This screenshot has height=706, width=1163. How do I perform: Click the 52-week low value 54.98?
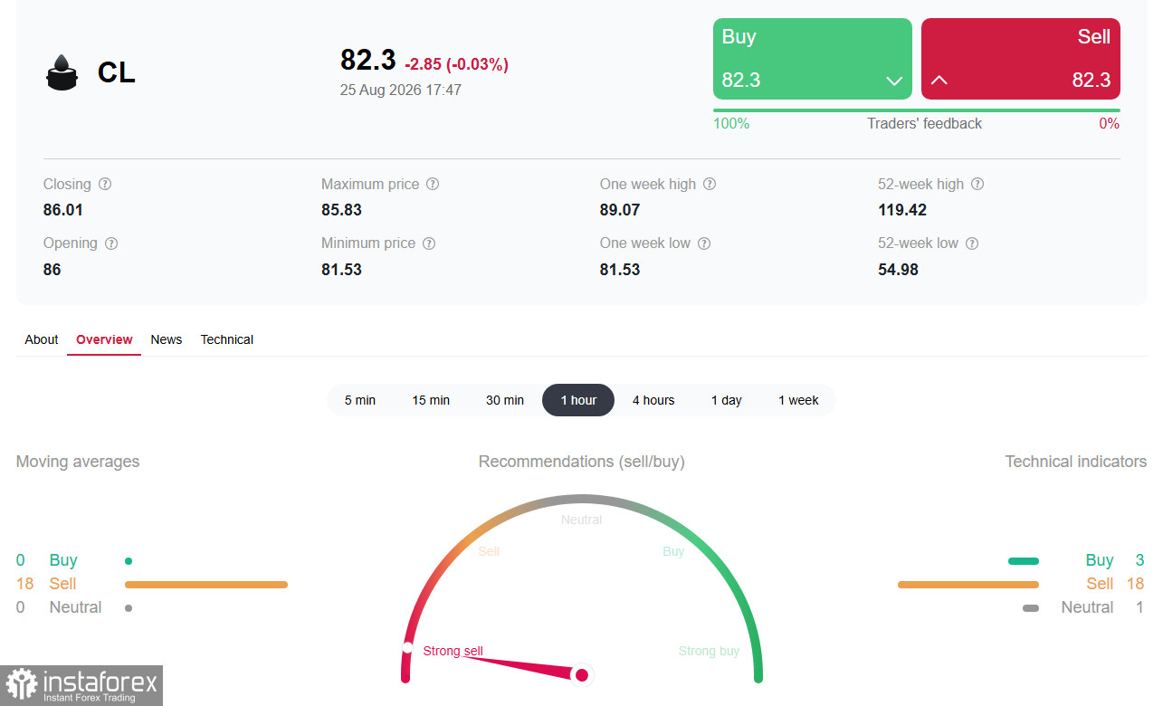pos(898,270)
